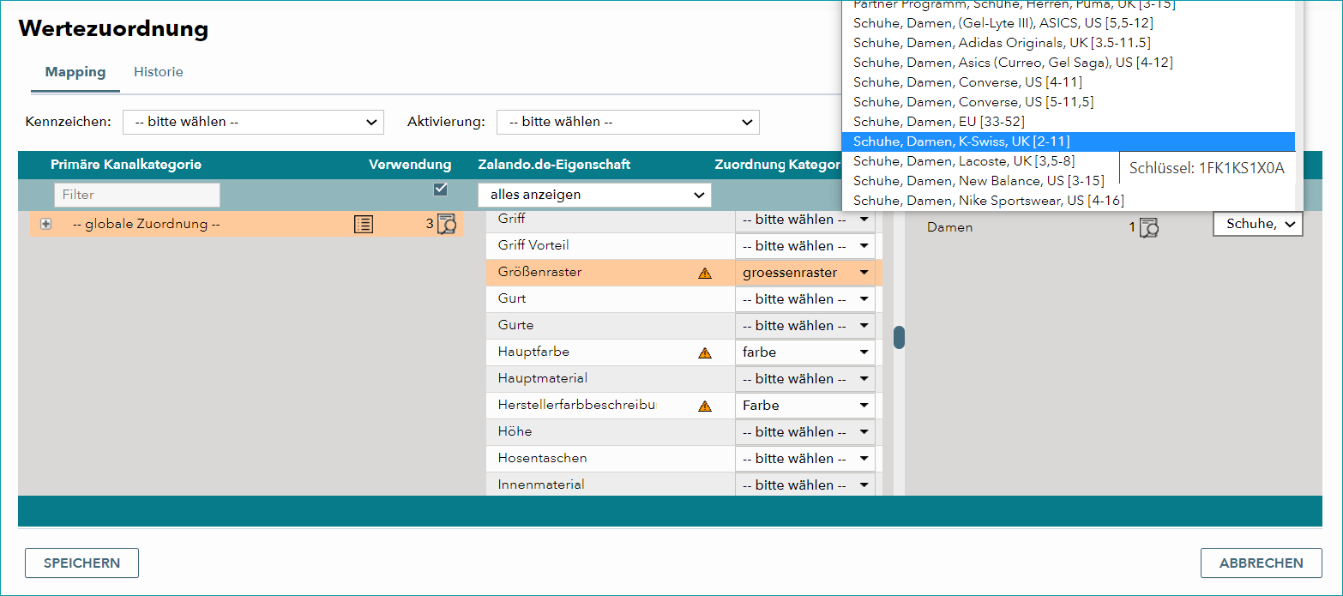Viewport: 1343px width, 596px height.
Task: Open the Gurt mapping dropdown
Action: point(805,299)
